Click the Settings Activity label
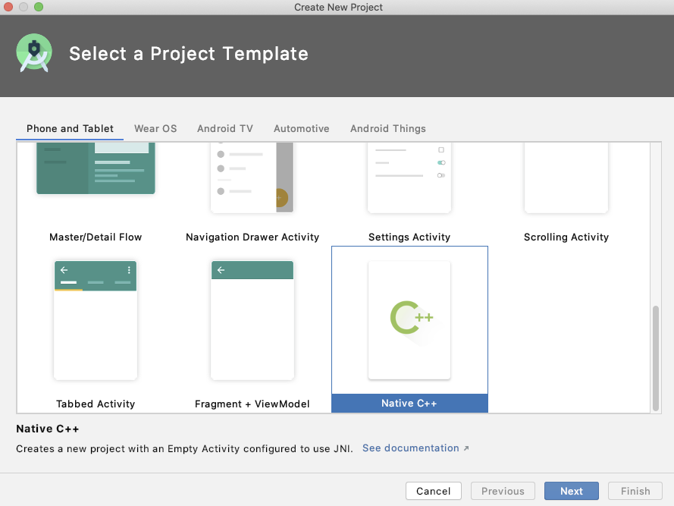The image size is (674, 506). click(x=409, y=237)
